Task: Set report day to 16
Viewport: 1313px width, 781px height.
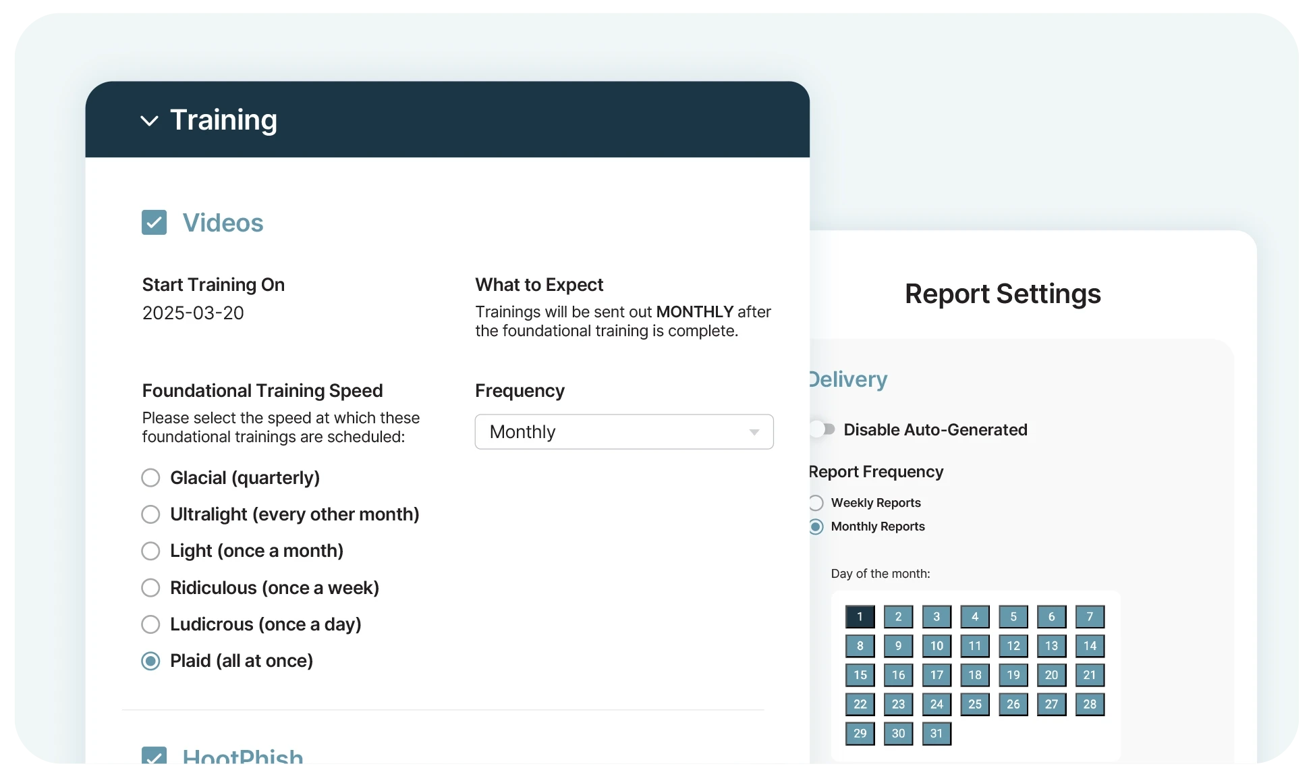Action: point(899,675)
